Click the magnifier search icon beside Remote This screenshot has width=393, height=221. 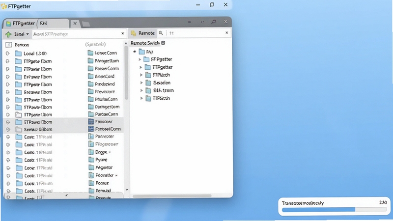tap(161, 33)
